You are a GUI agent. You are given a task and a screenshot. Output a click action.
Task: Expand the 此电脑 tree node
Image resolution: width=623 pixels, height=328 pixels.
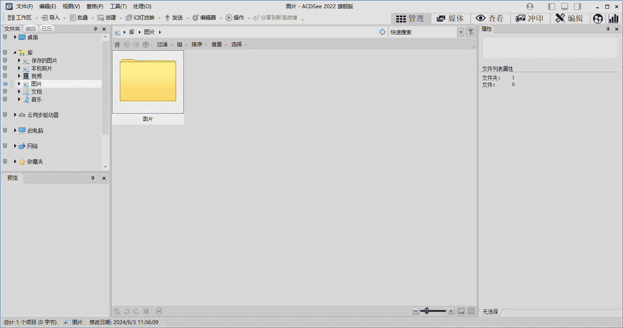pyautogui.click(x=15, y=131)
